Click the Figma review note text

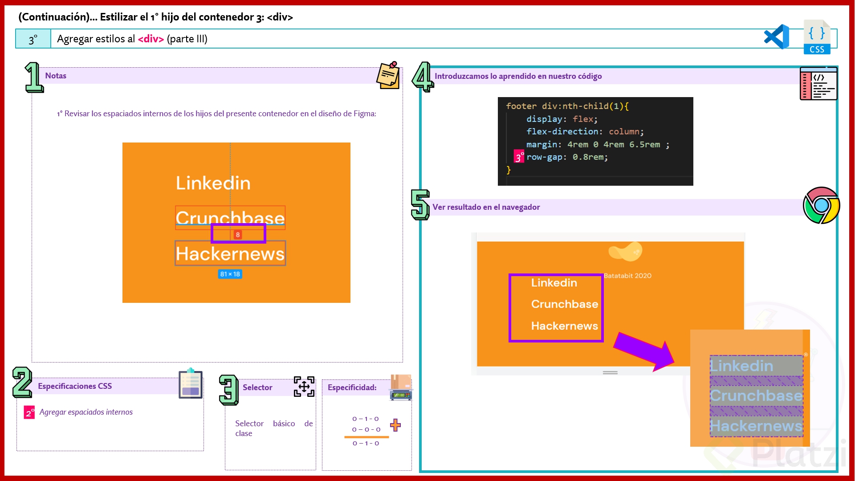[216, 114]
